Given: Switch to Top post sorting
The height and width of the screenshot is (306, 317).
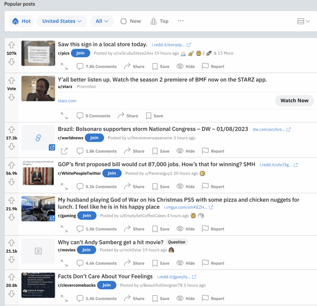Looking at the screenshot, I should 159,21.
